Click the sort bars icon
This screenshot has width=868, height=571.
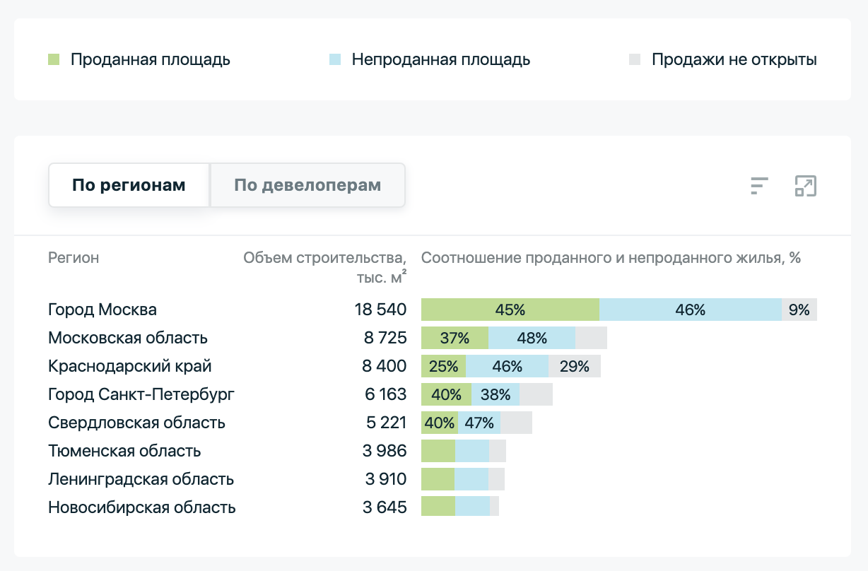pos(759,186)
